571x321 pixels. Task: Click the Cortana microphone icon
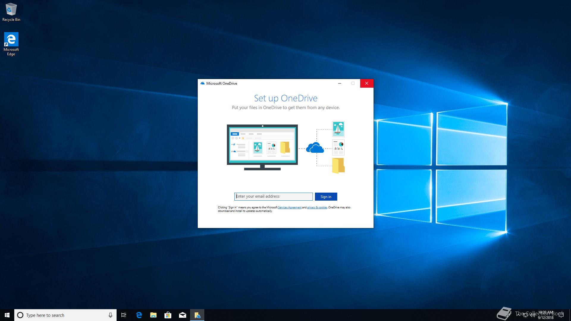110,315
